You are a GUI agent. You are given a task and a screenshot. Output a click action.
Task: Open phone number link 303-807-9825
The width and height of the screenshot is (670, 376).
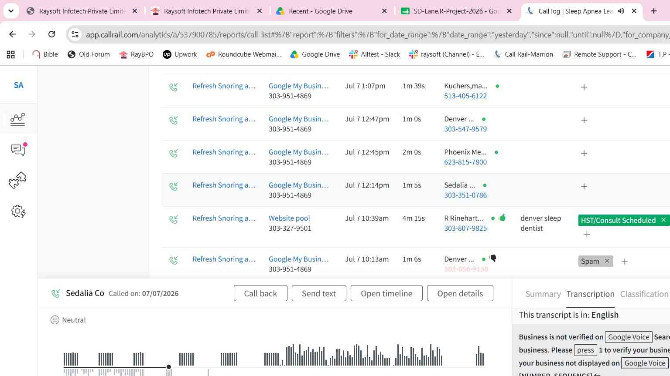click(x=465, y=228)
